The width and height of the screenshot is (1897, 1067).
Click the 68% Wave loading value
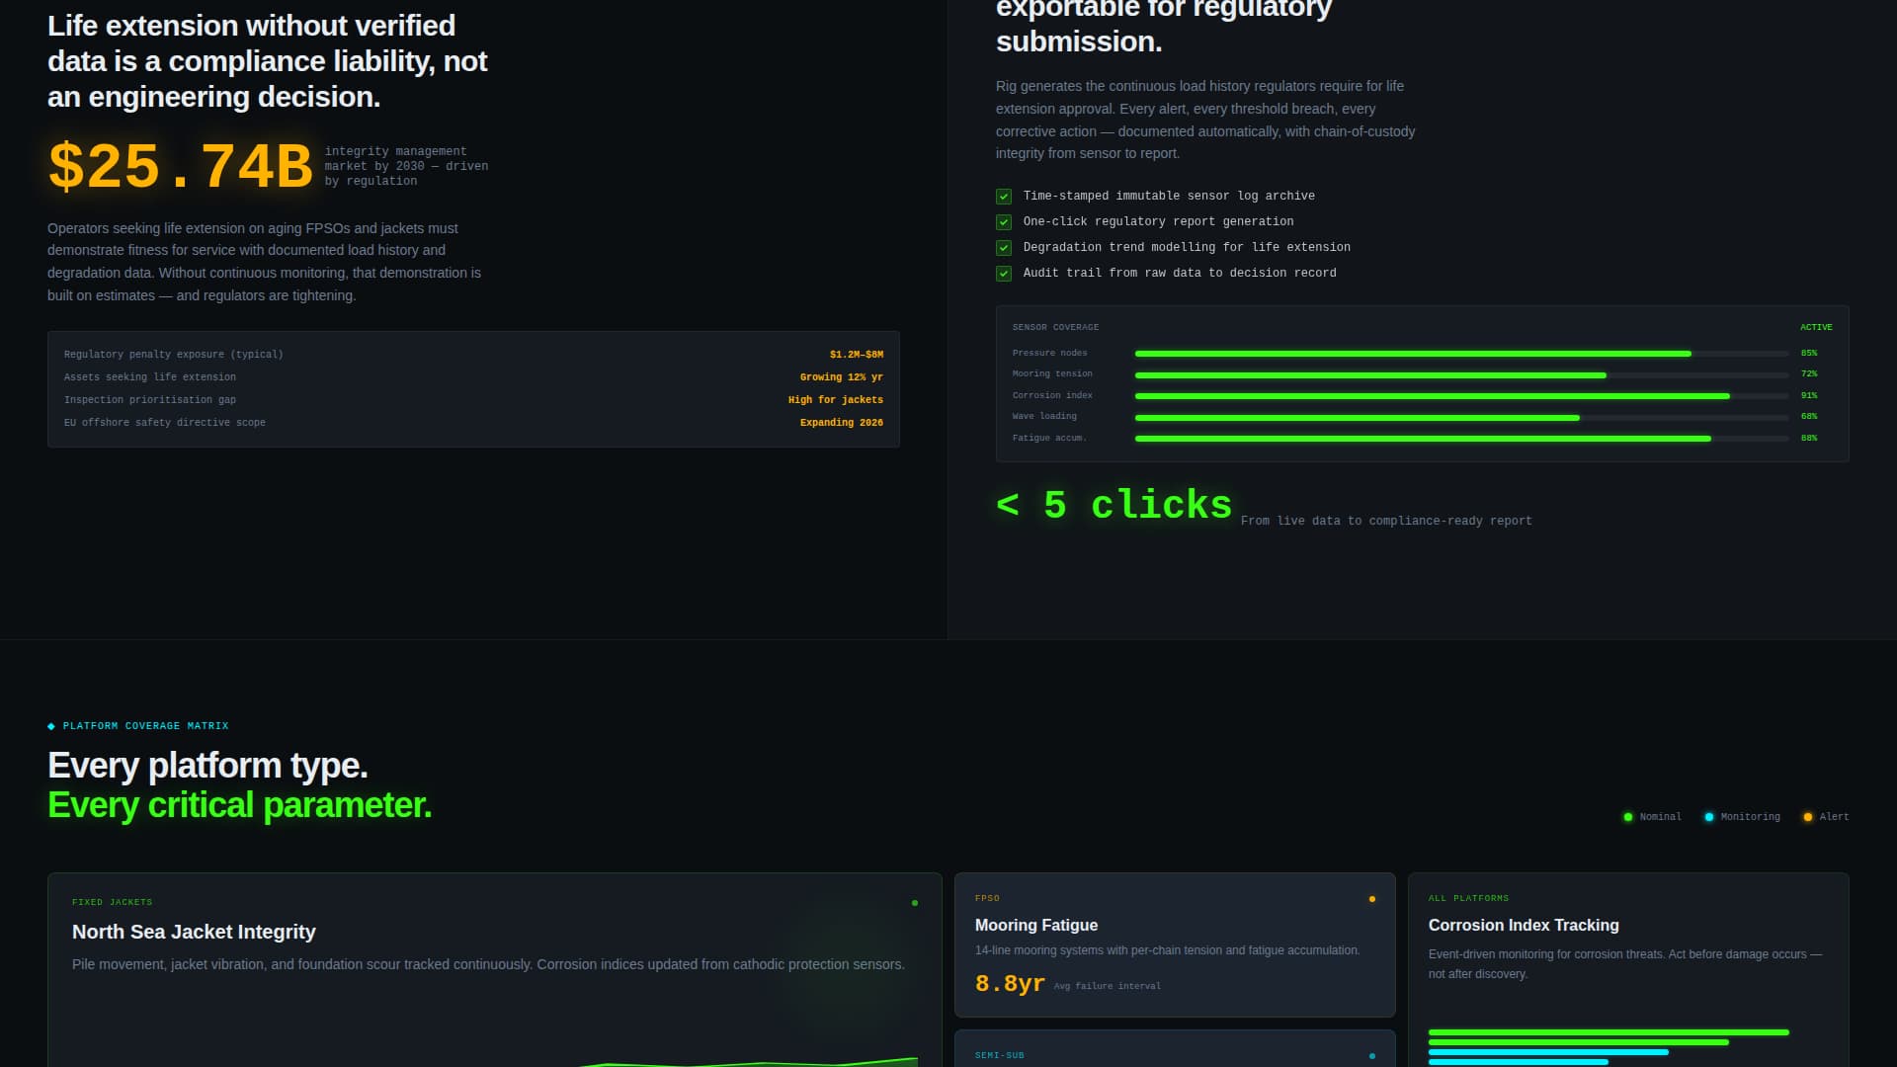pos(1809,416)
